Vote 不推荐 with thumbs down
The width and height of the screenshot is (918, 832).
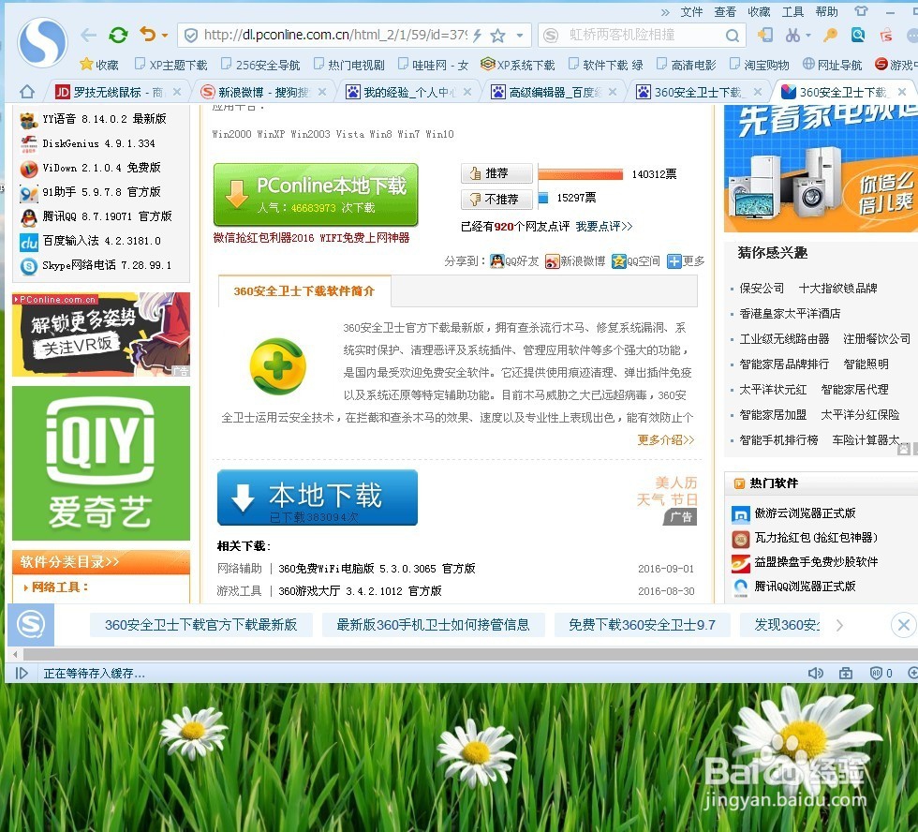[x=496, y=199]
